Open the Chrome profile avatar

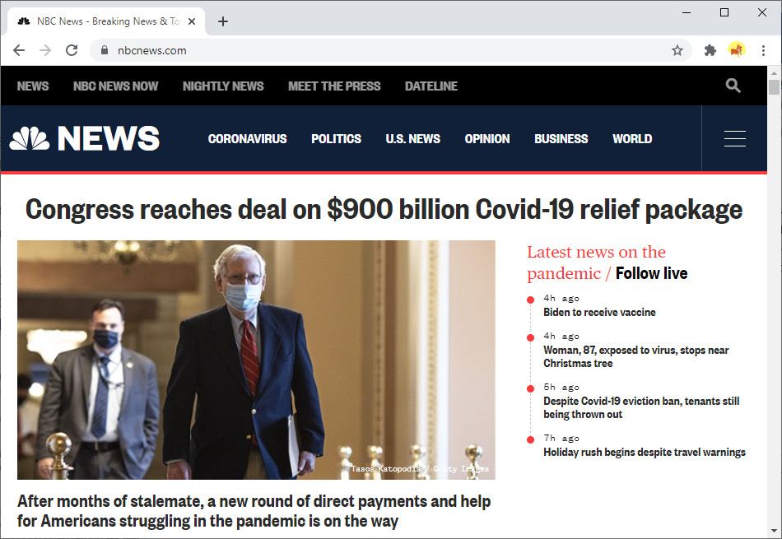point(737,50)
